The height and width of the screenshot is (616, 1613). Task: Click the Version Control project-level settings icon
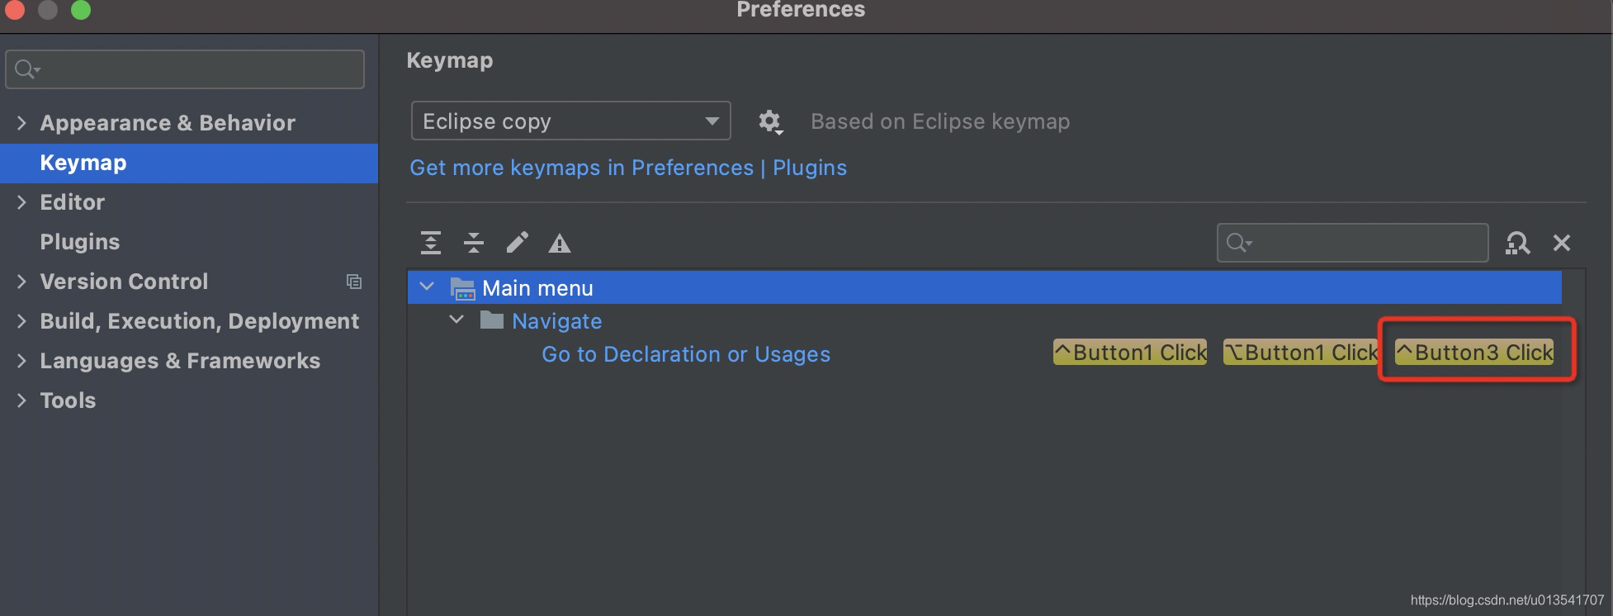(354, 282)
